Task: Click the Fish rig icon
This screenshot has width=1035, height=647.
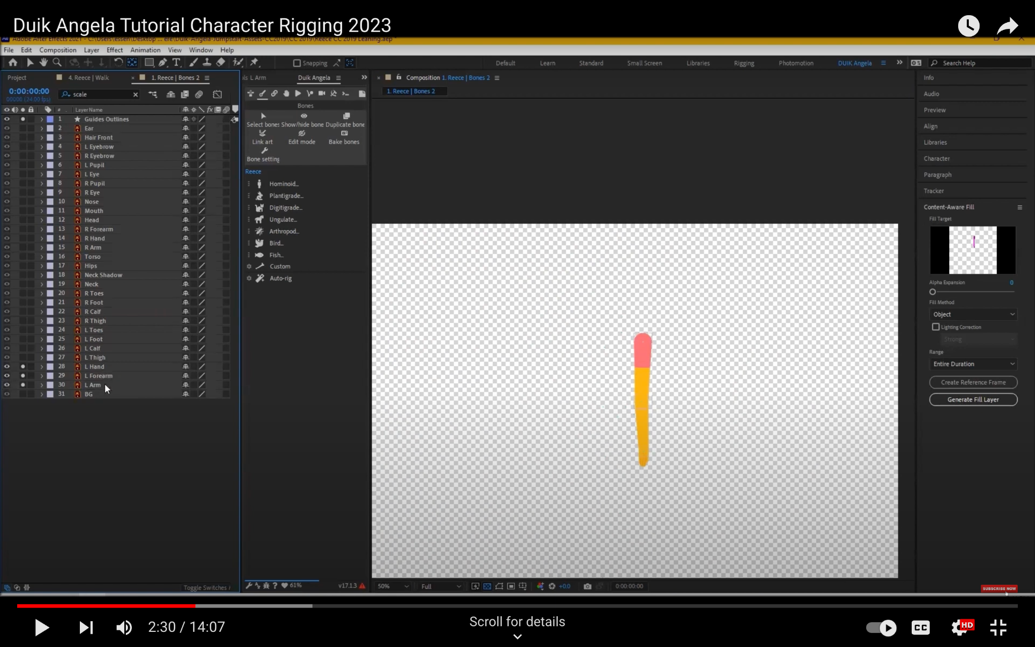Action: 259,255
